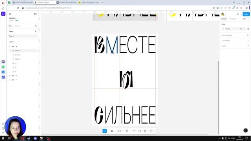Edit the page color hex field

tap(227, 29)
